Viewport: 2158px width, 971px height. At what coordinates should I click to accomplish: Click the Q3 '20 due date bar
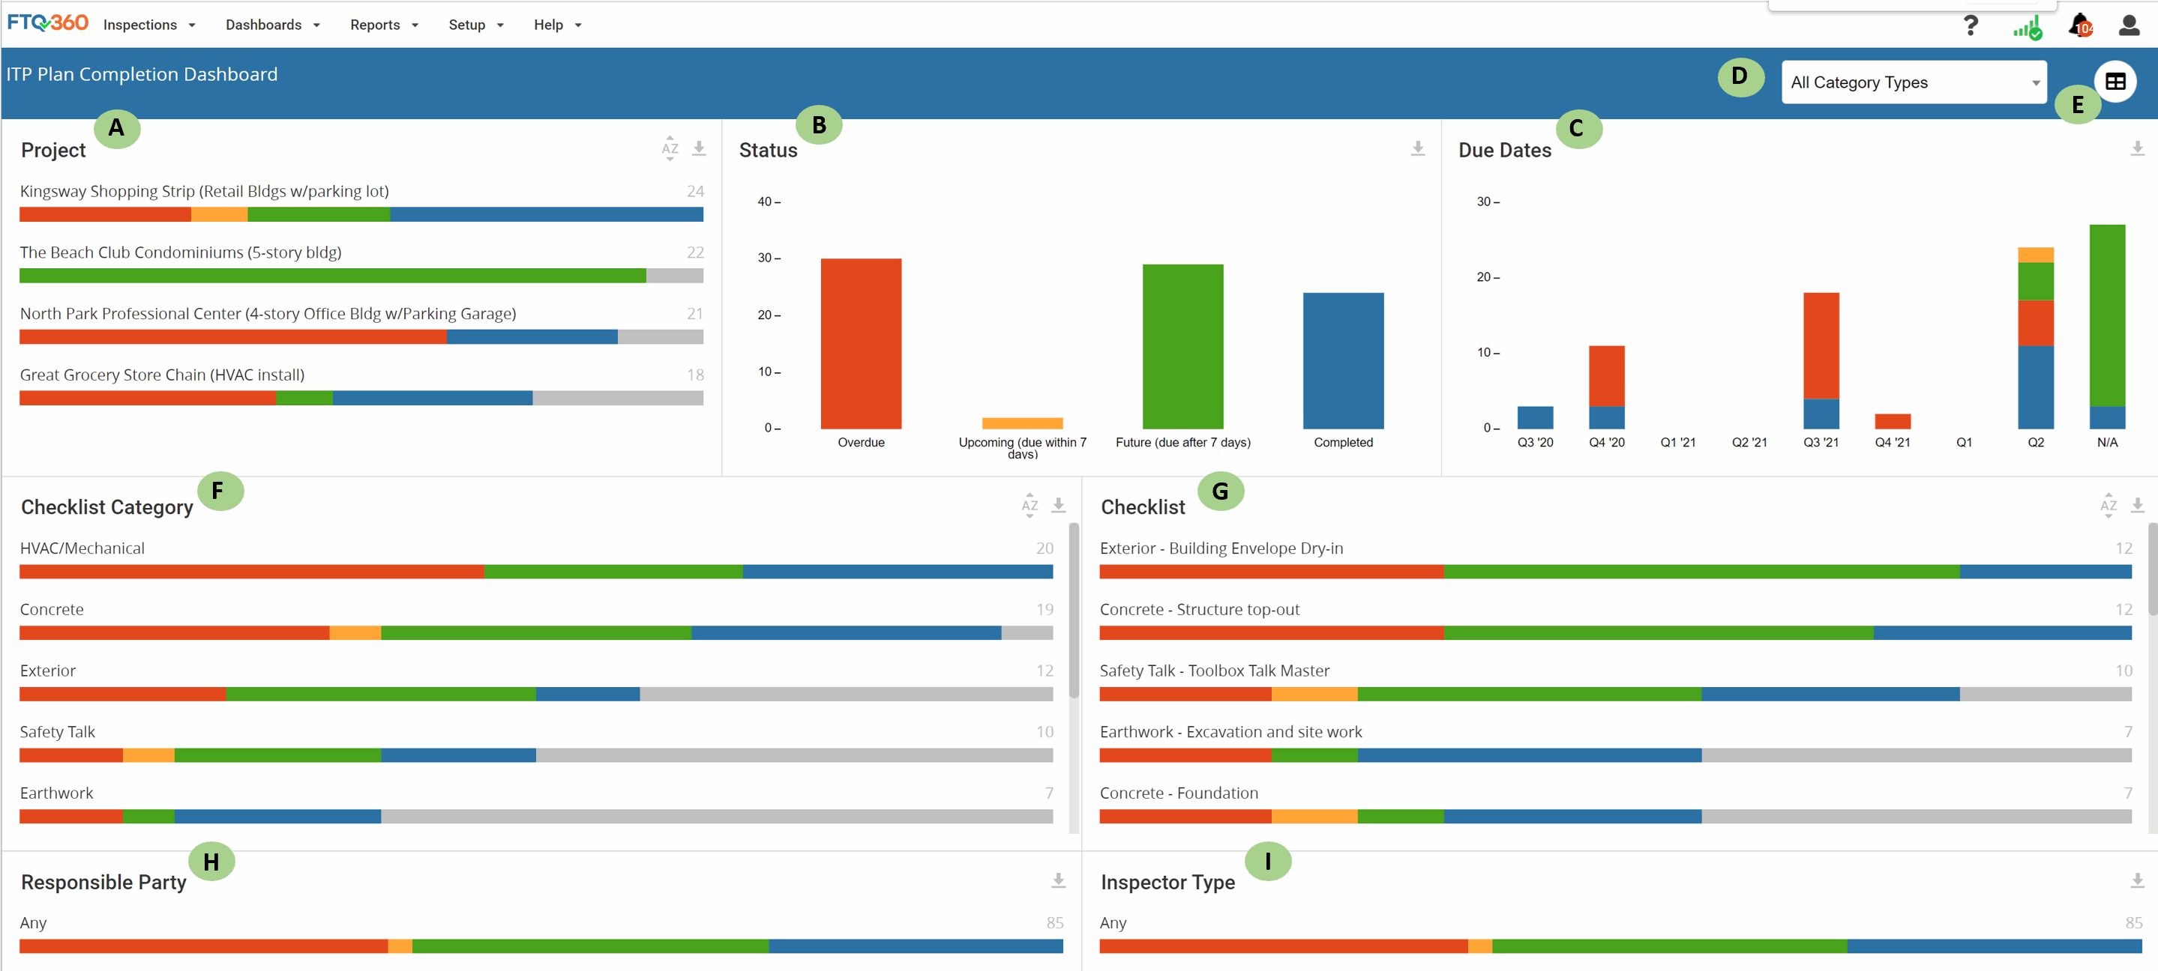click(x=1535, y=418)
